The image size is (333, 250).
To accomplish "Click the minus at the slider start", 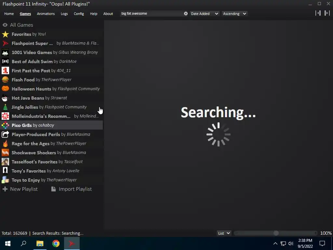I will [x=237, y=233].
